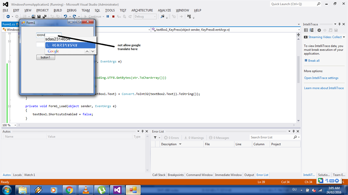Pin the Error List panel

point(293,131)
